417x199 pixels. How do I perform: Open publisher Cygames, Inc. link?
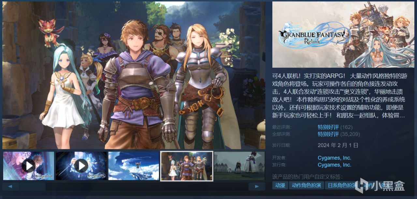(335, 165)
